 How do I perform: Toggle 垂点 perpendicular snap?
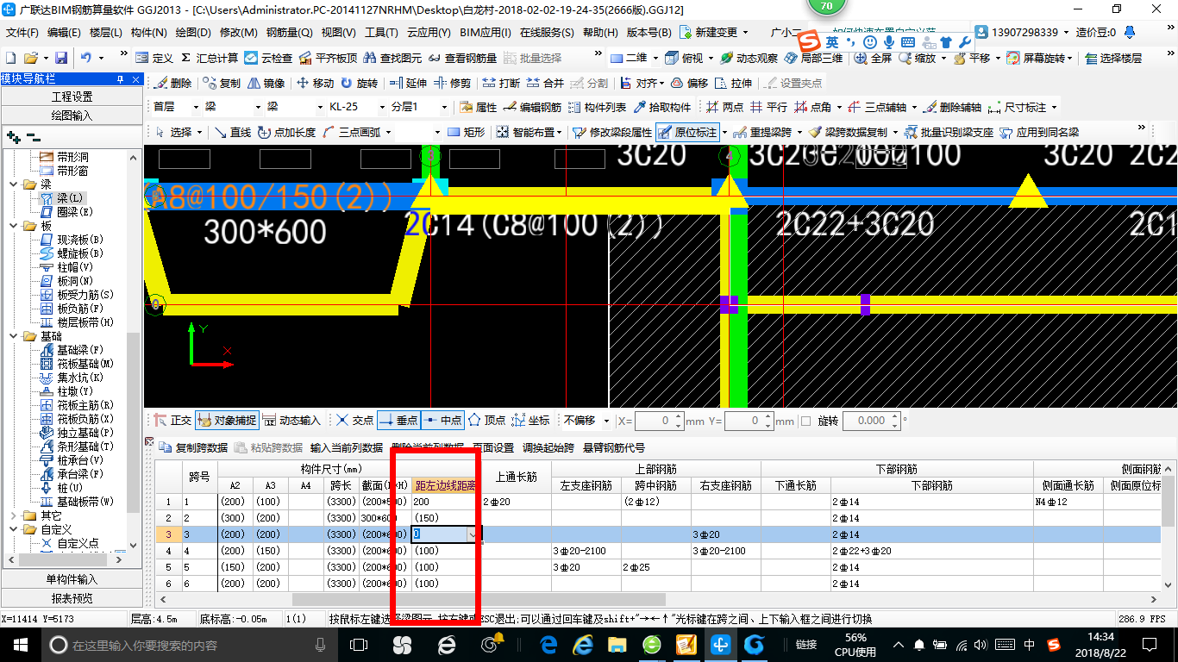click(398, 421)
